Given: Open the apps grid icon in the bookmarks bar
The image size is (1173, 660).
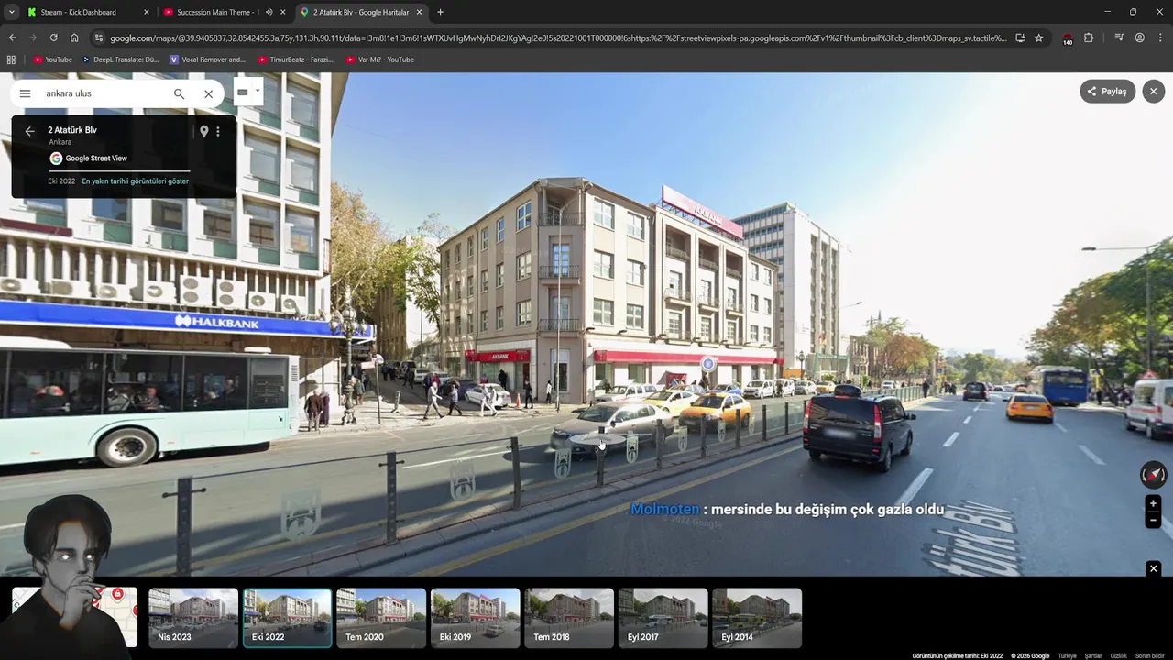Looking at the screenshot, I should [11, 60].
